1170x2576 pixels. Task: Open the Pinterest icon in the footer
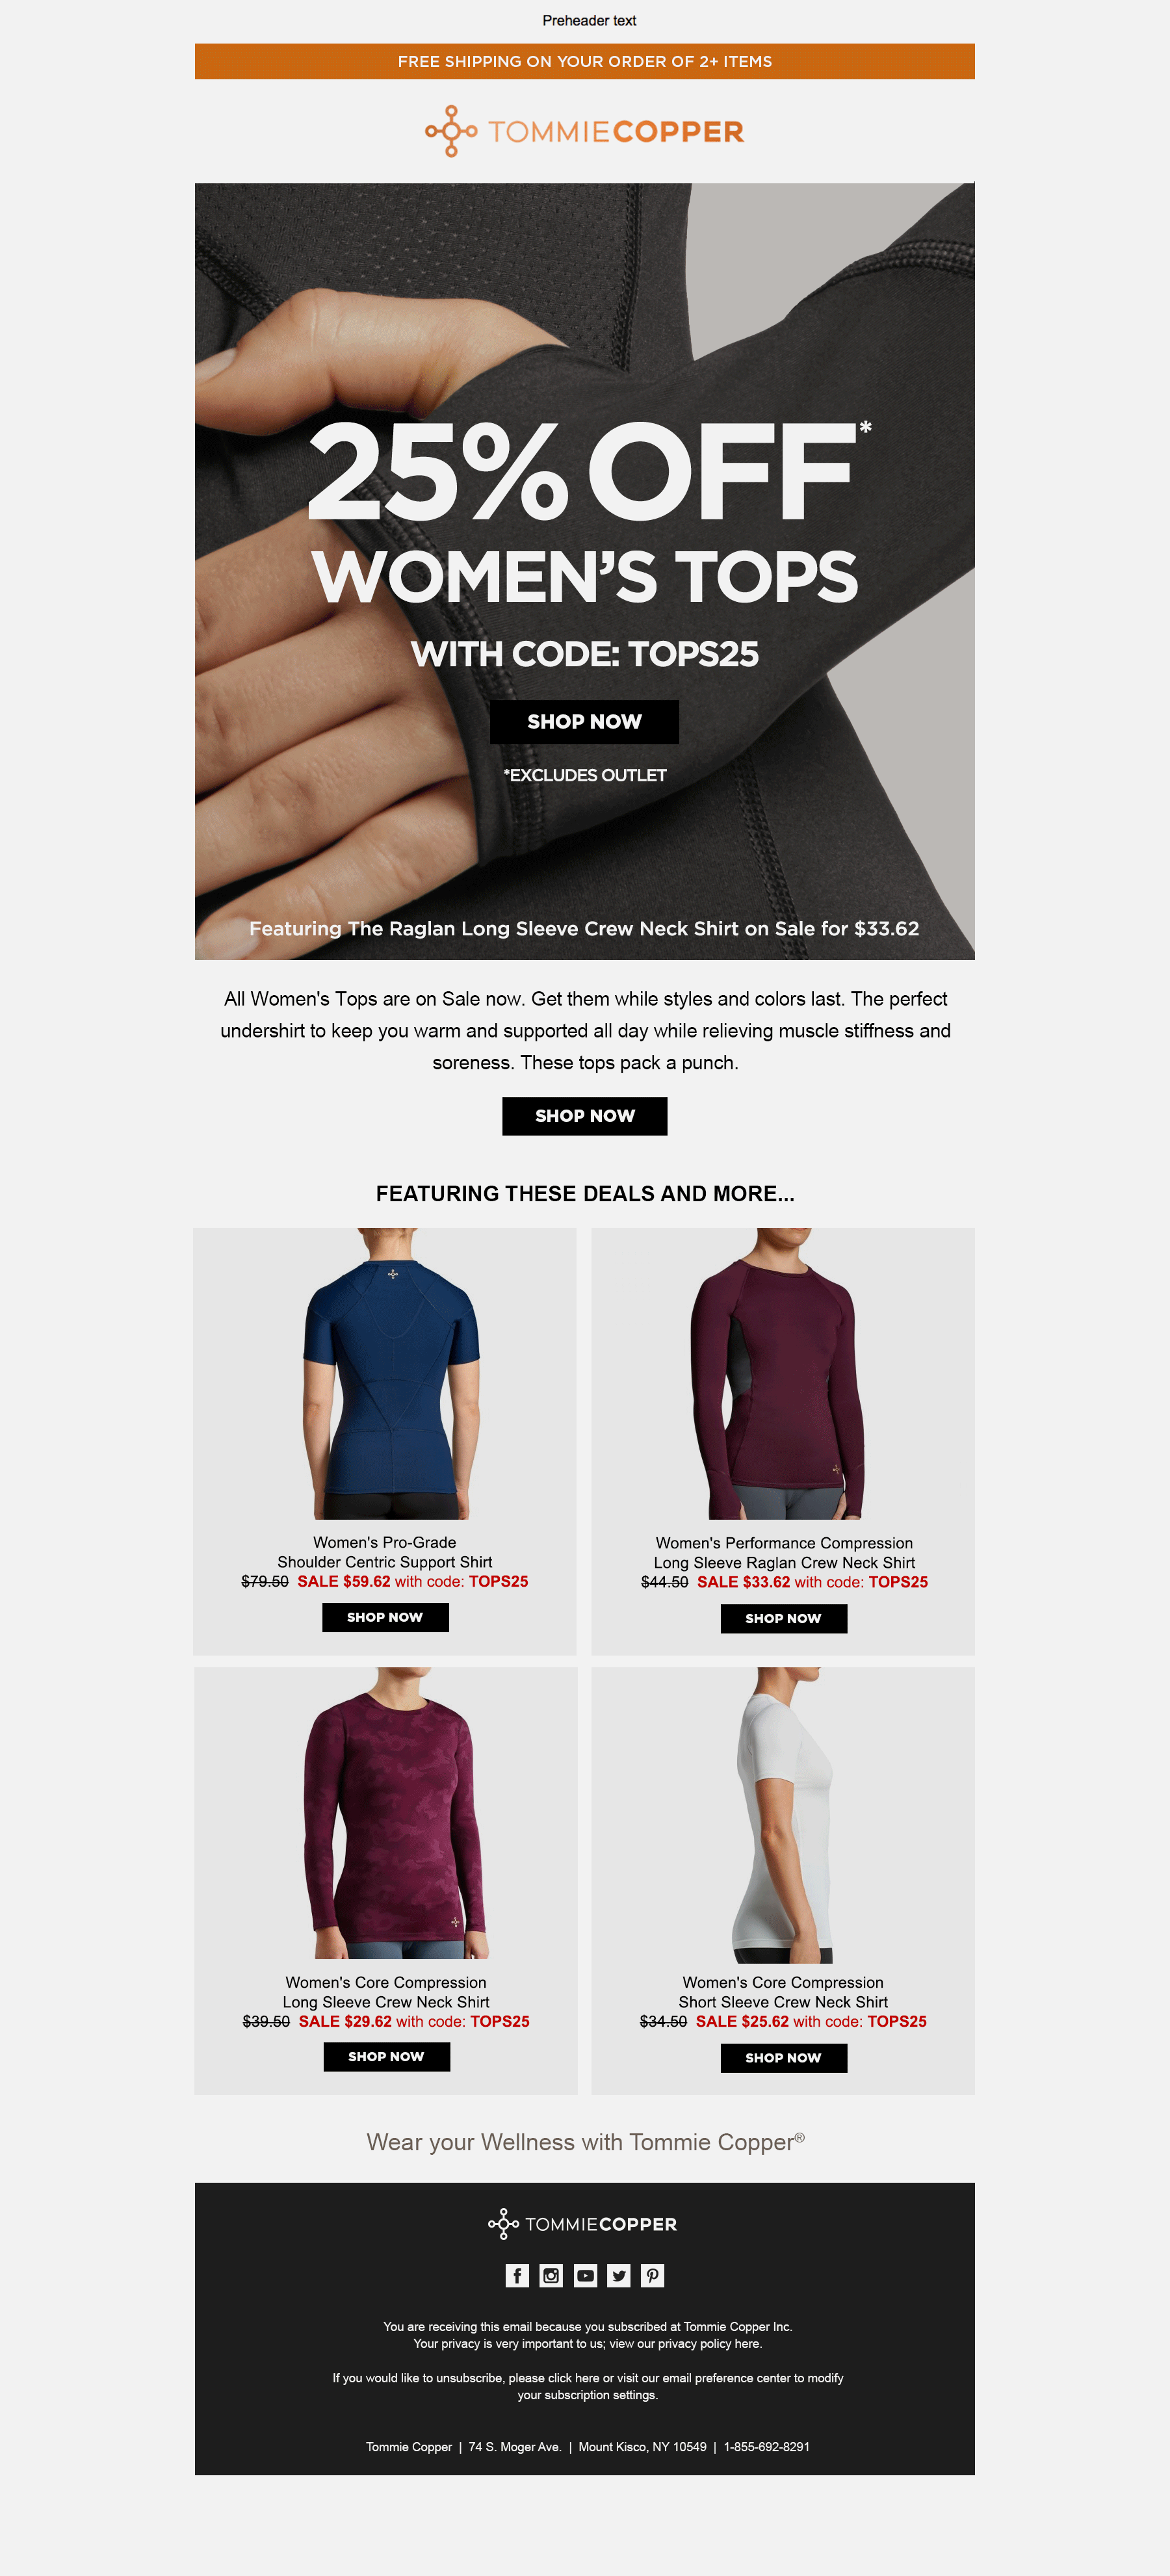[653, 2275]
